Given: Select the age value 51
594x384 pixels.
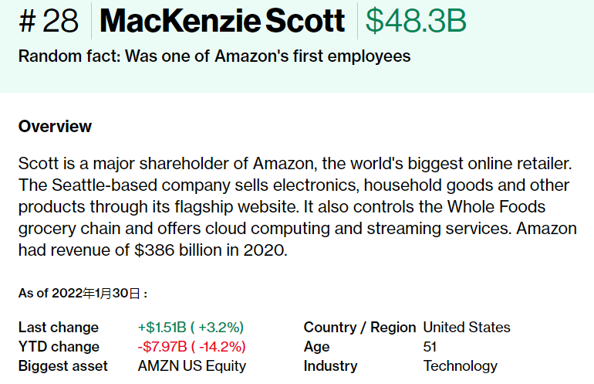Looking at the screenshot, I should coord(430,347).
